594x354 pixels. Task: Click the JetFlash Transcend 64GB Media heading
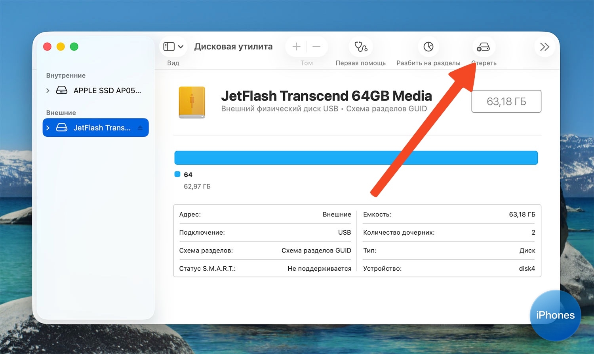pyautogui.click(x=326, y=96)
